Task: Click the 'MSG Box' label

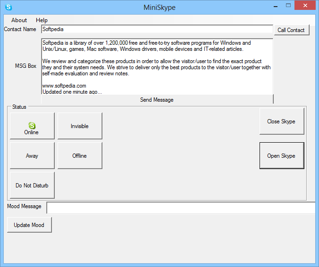Action: [25, 66]
